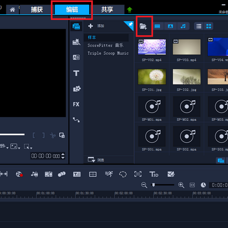Screen dimensions: 228x228
Task: Select the Transitions AB library icon
Action: point(76,57)
